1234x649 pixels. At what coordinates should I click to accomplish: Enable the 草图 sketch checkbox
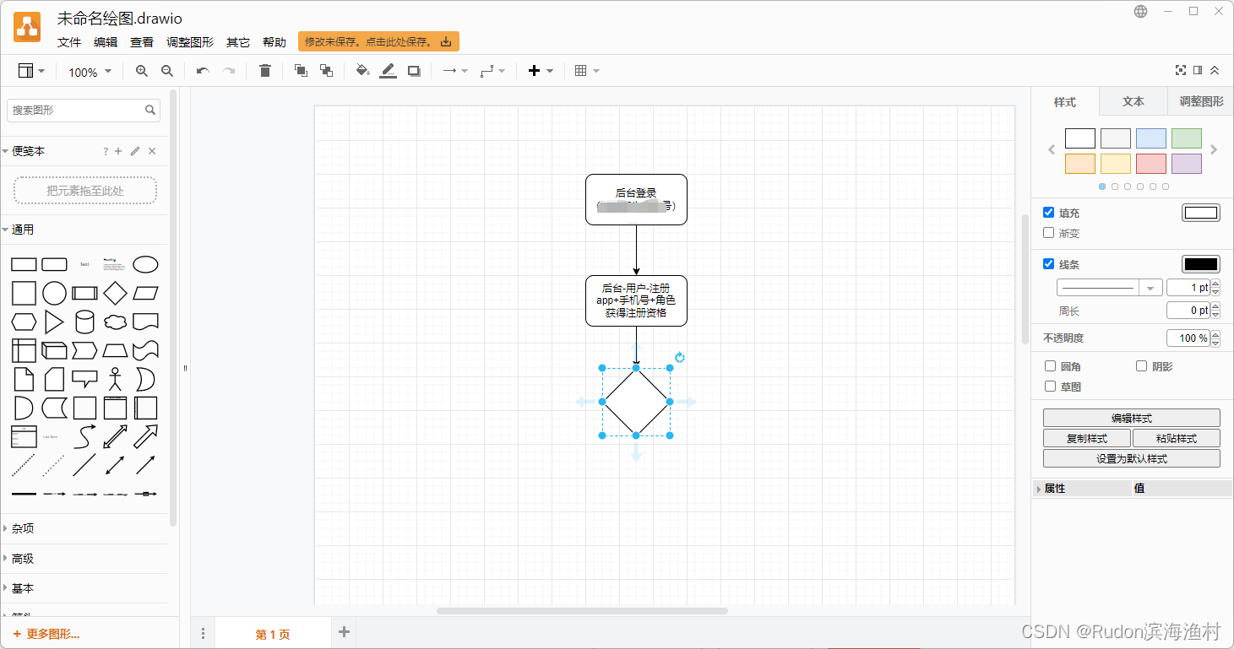1051,387
